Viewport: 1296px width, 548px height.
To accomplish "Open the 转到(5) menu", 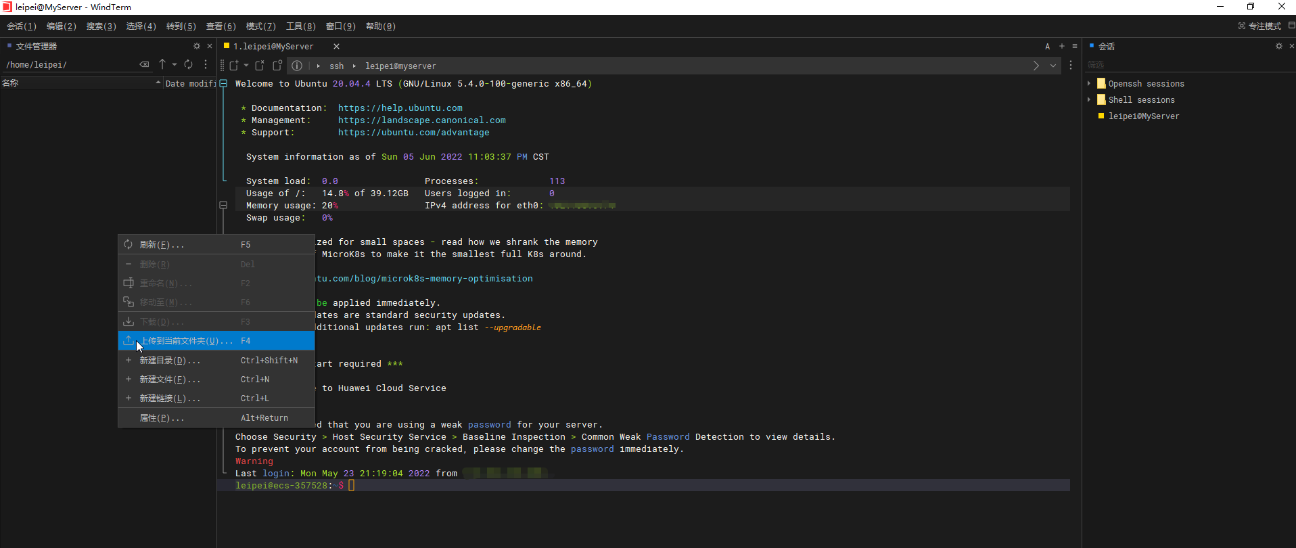I will pyautogui.click(x=181, y=26).
